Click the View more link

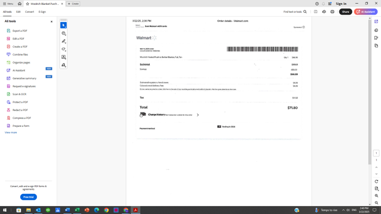pyautogui.click(x=11, y=133)
